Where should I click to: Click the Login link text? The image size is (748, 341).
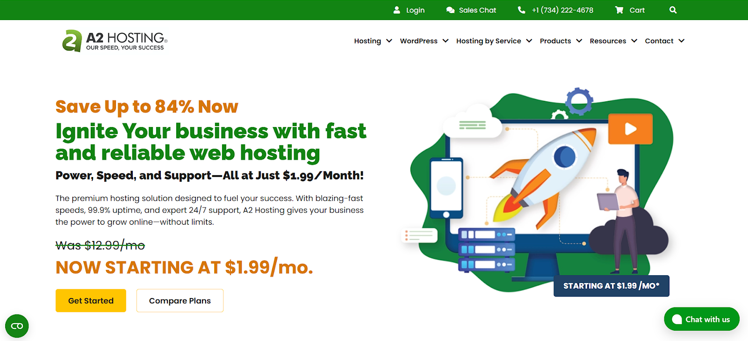415,10
